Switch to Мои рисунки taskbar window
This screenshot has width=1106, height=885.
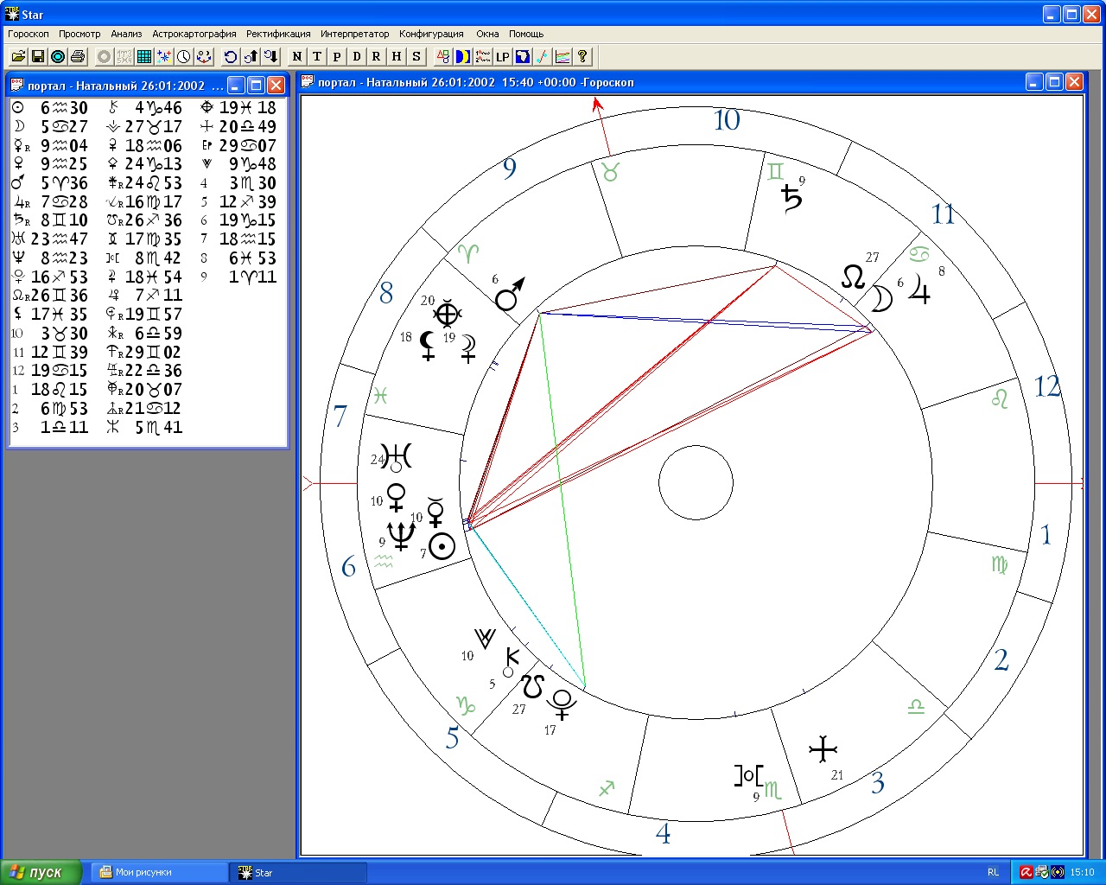click(x=158, y=872)
